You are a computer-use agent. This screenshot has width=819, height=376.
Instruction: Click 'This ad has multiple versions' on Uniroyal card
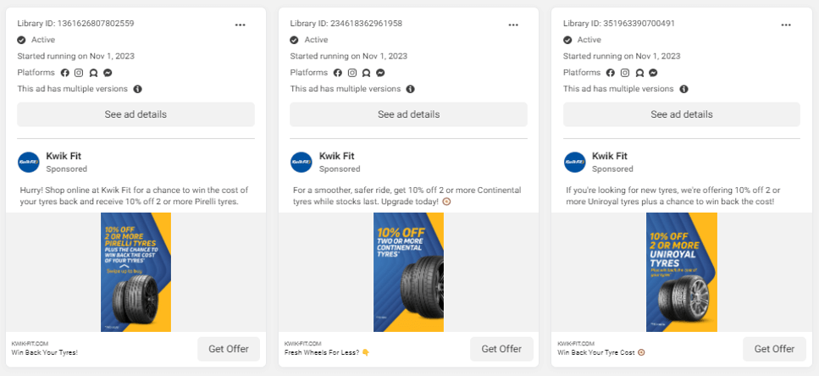(618, 89)
